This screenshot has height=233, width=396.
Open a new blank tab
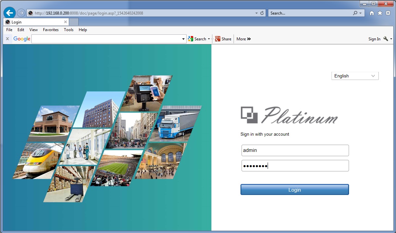(74, 22)
